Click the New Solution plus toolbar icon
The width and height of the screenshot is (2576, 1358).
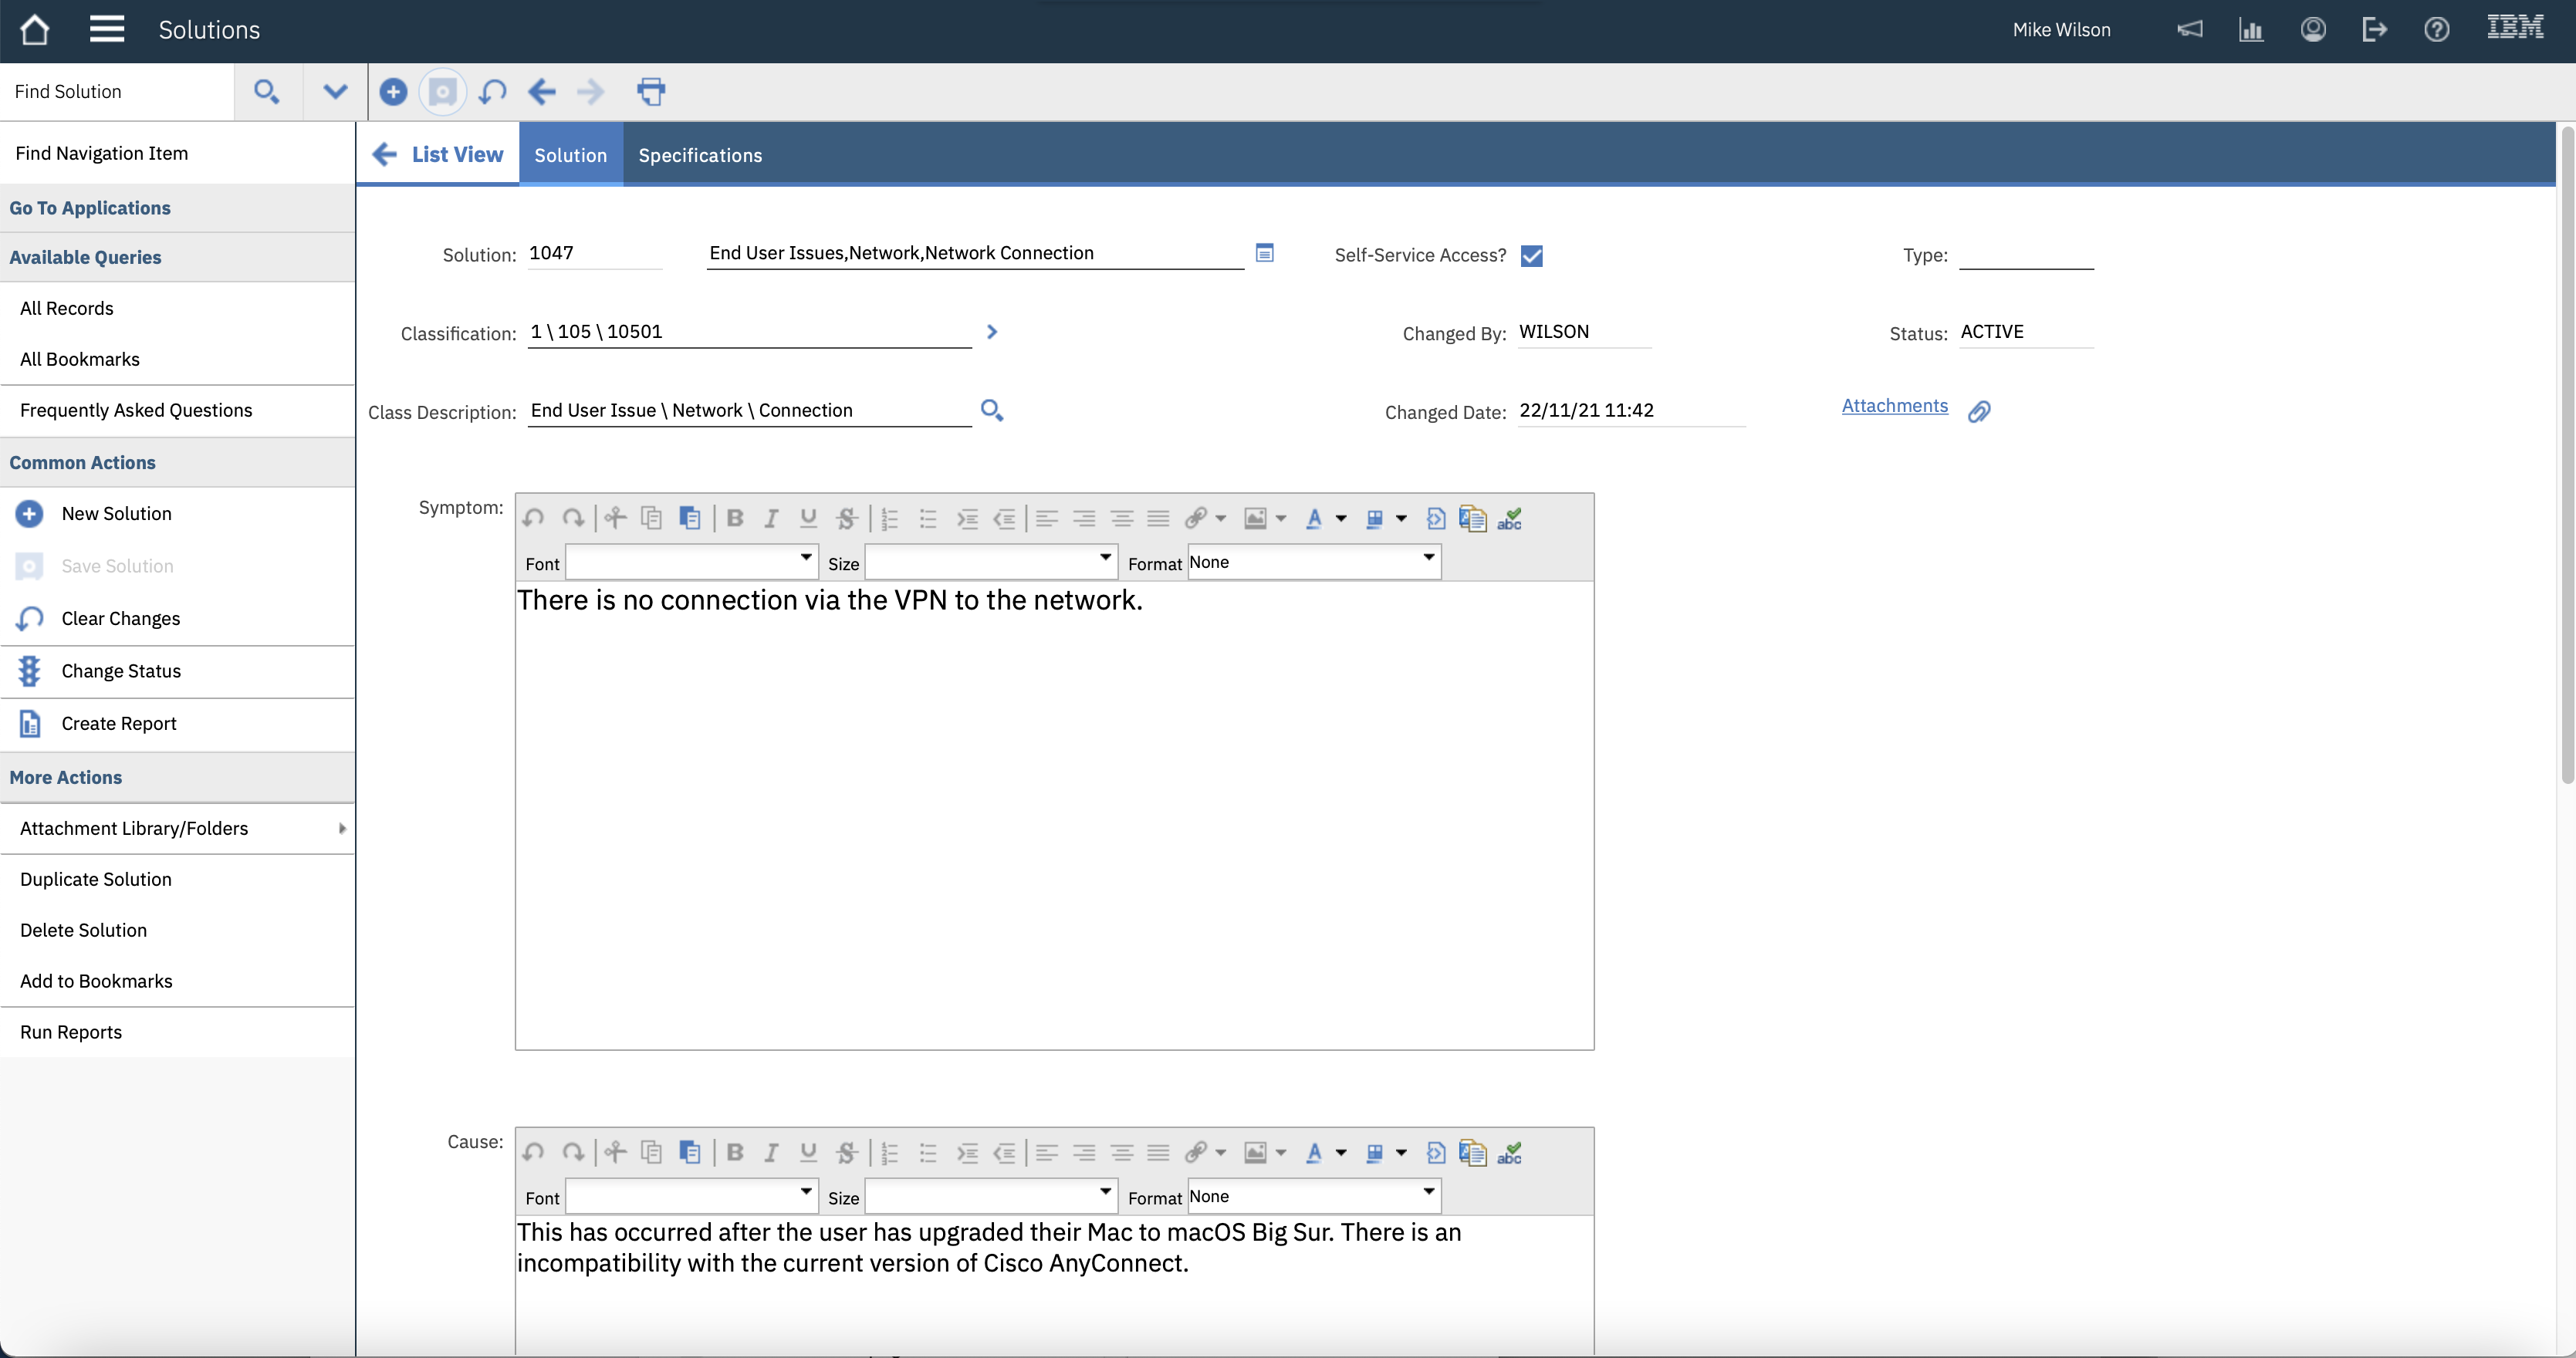[393, 92]
